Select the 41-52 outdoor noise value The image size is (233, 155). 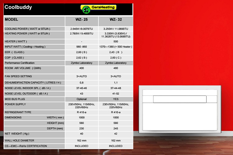click(116, 93)
